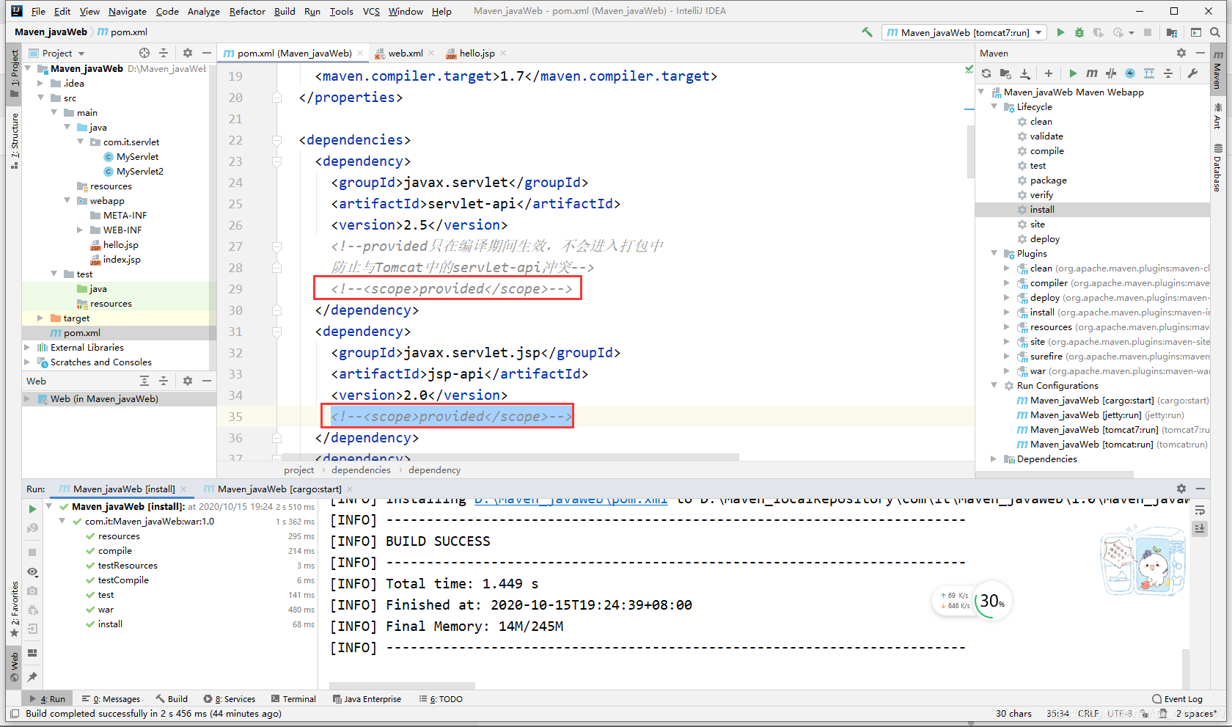Collapse Maven_javaWeb [install] run tree node
This screenshot has width=1232, height=727.
point(49,507)
